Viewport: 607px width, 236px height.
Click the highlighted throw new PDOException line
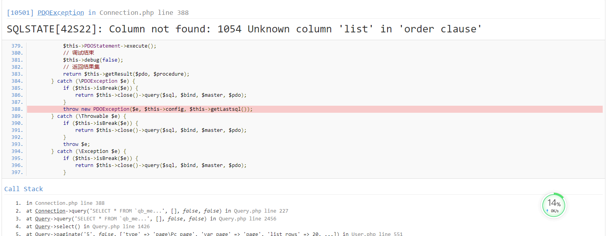[158, 109]
